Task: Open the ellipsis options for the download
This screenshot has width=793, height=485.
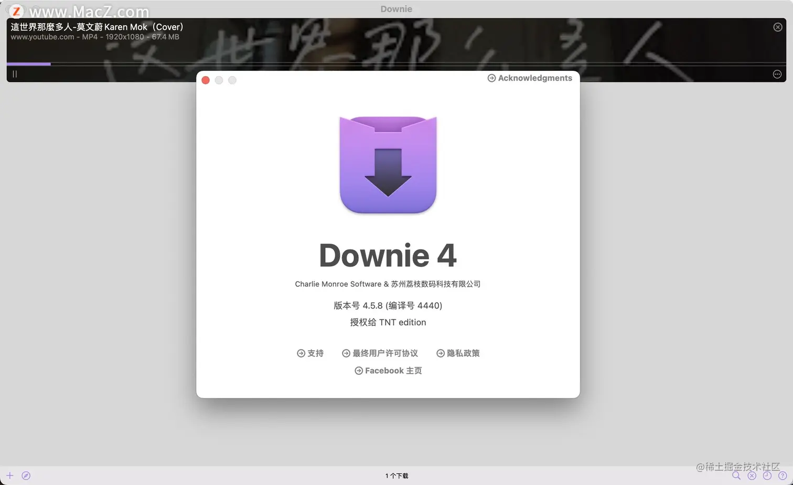Action: coord(777,75)
